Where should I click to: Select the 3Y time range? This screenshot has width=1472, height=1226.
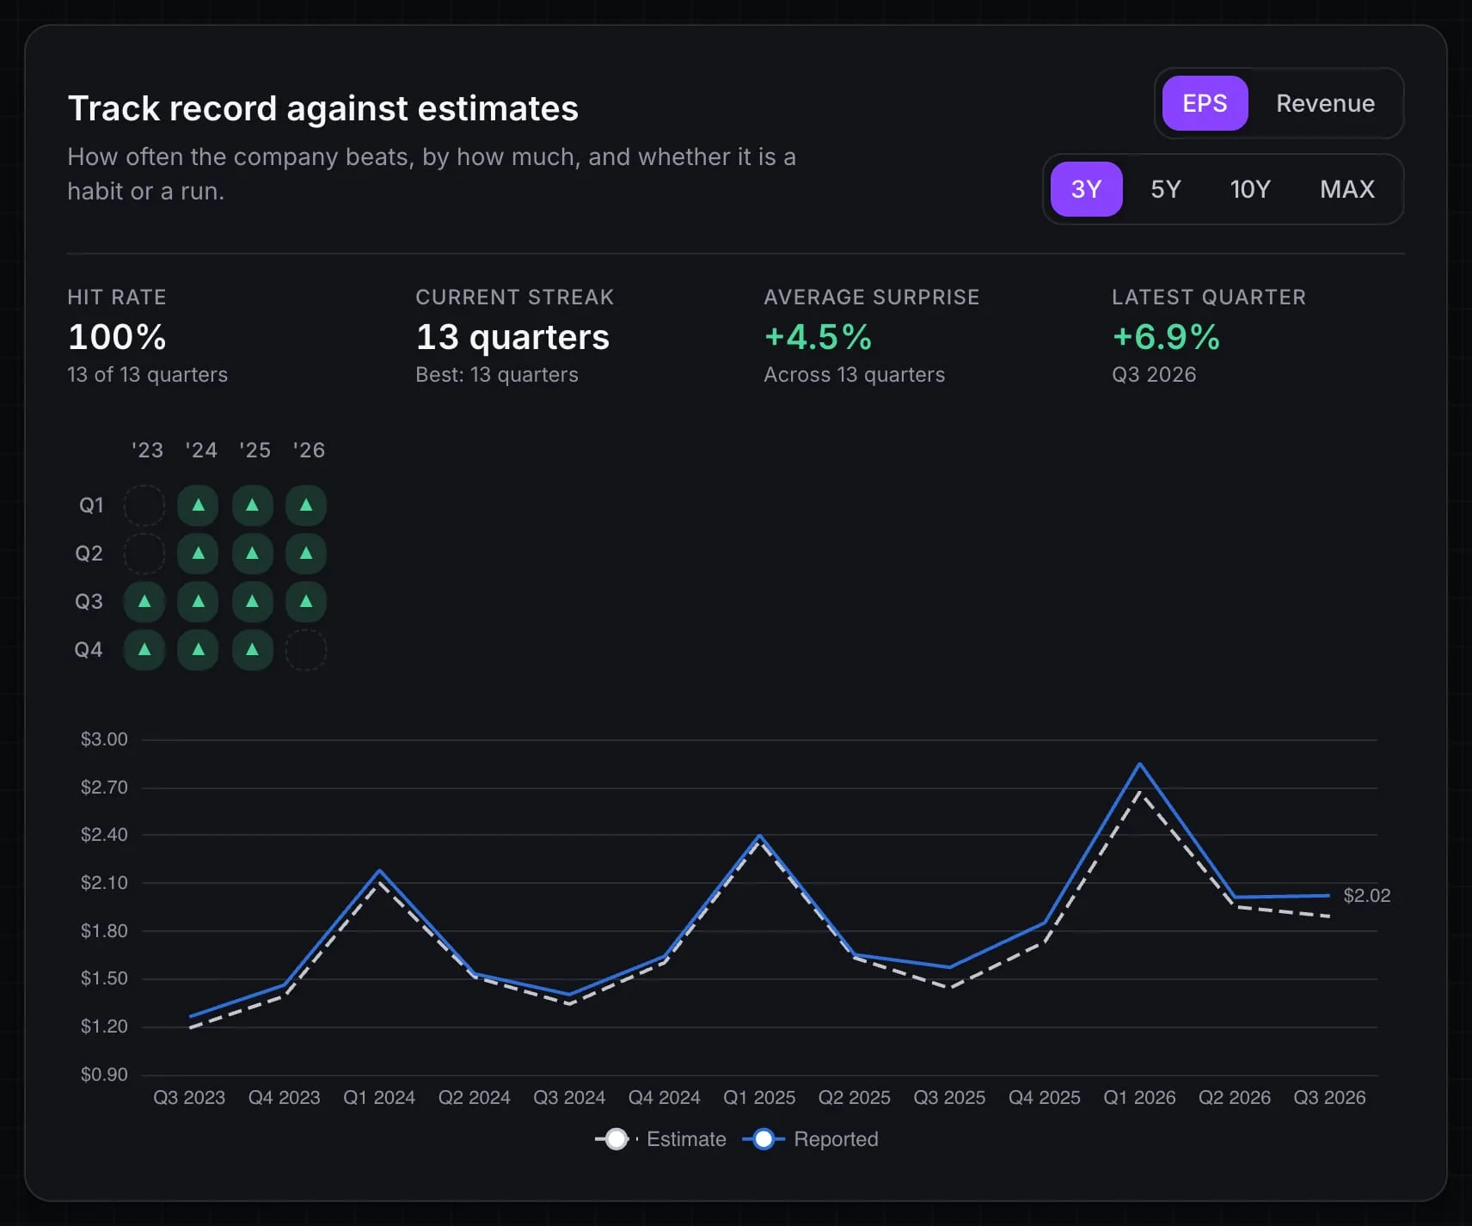tap(1086, 189)
